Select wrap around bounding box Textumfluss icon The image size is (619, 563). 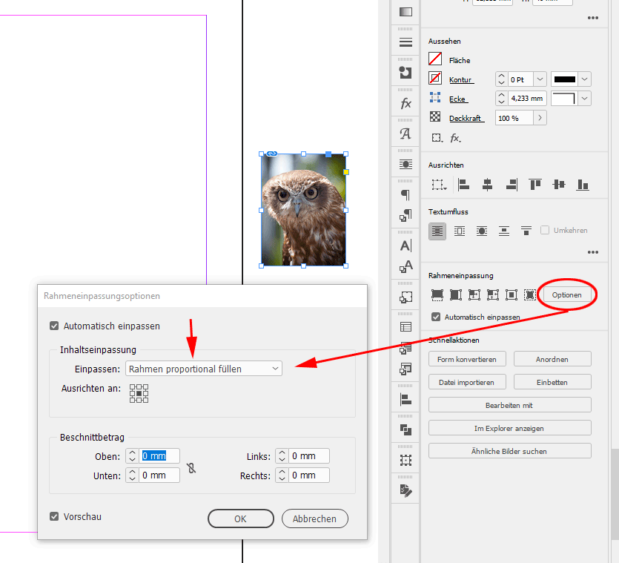click(458, 232)
